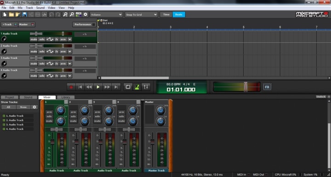Expand track 2 options with the down arrow
This screenshot has width=331, height=177.
click(x=70, y=51)
